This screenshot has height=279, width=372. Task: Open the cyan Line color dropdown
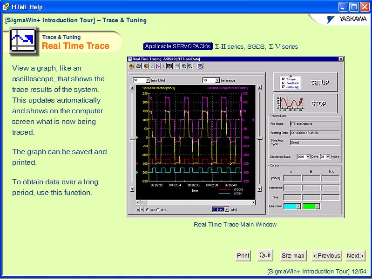pyautogui.click(x=298, y=207)
